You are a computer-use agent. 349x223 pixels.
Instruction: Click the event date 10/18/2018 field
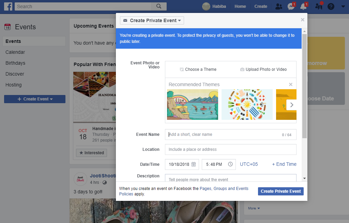pyautogui.click(x=182, y=164)
